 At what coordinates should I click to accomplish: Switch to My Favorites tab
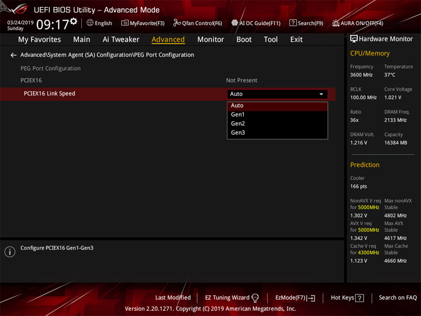[40, 40]
